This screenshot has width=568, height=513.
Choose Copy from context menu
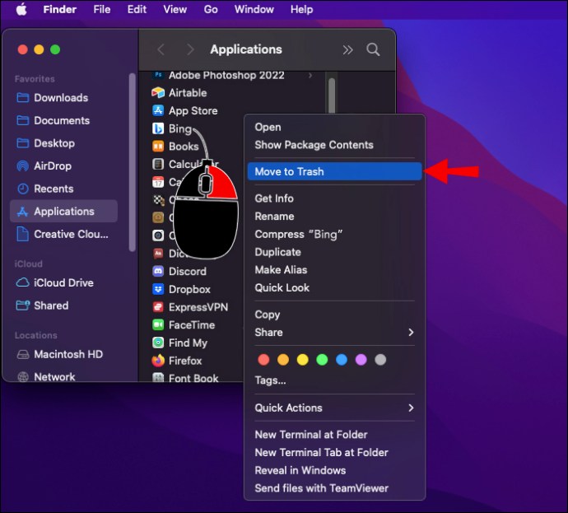[268, 315]
